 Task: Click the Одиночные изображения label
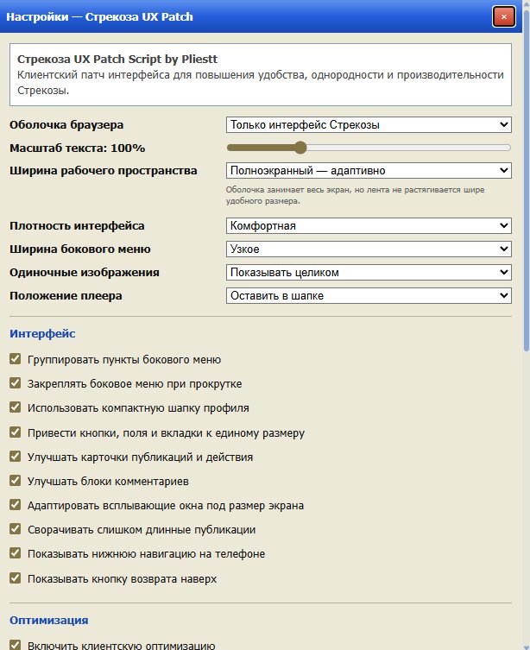click(85, 273)
